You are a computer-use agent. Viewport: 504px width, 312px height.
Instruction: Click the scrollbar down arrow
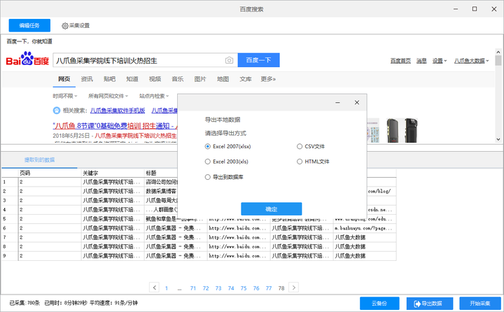(498, 139)
